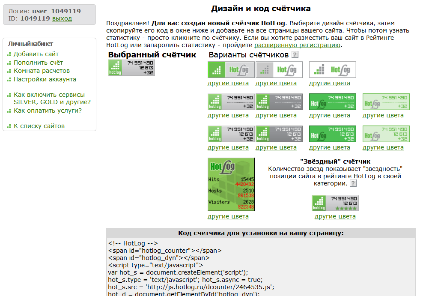This screenshot has width=423, height=296.
Task: Click the code line with hotlog_counter span
Action: click(165, 251)
